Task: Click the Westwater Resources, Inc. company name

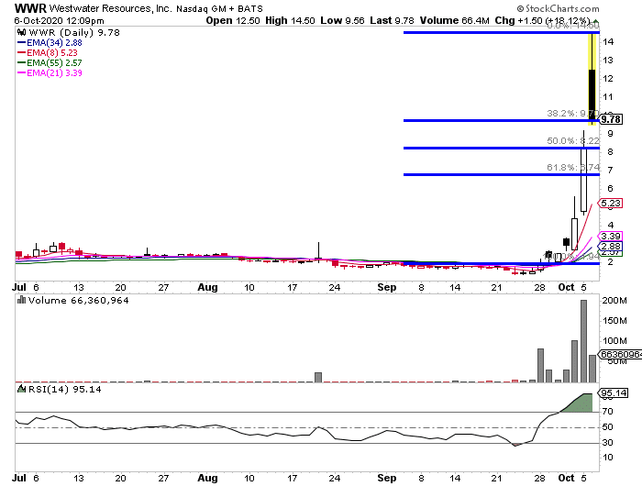Action: [x=110, y=8]
